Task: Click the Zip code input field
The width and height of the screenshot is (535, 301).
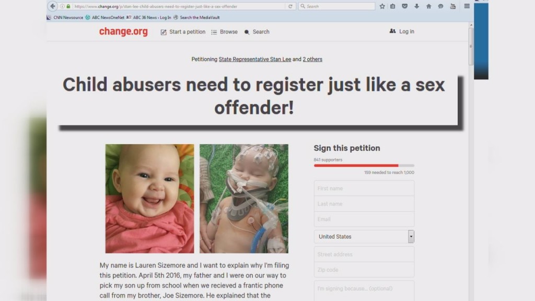Action: 364,270
